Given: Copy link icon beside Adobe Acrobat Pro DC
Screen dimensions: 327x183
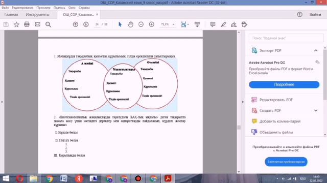Looking at the screenshot, I should 317,62.
